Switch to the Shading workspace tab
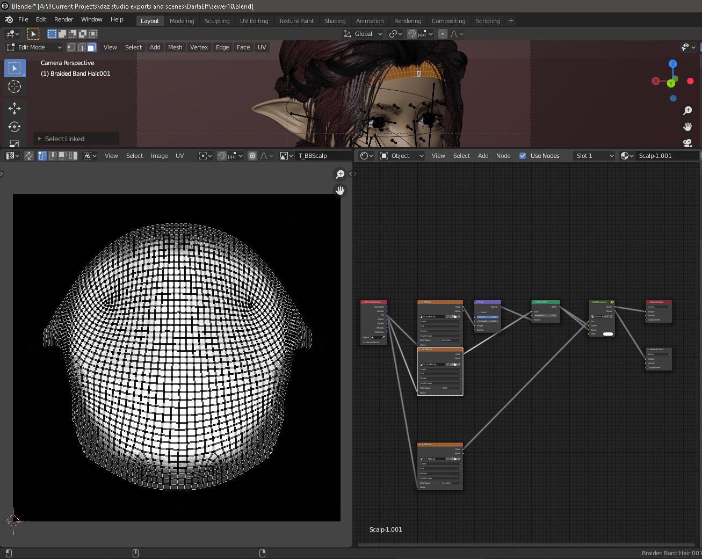The height and width of the screenshot is (559, 702). tap(335, 21)
